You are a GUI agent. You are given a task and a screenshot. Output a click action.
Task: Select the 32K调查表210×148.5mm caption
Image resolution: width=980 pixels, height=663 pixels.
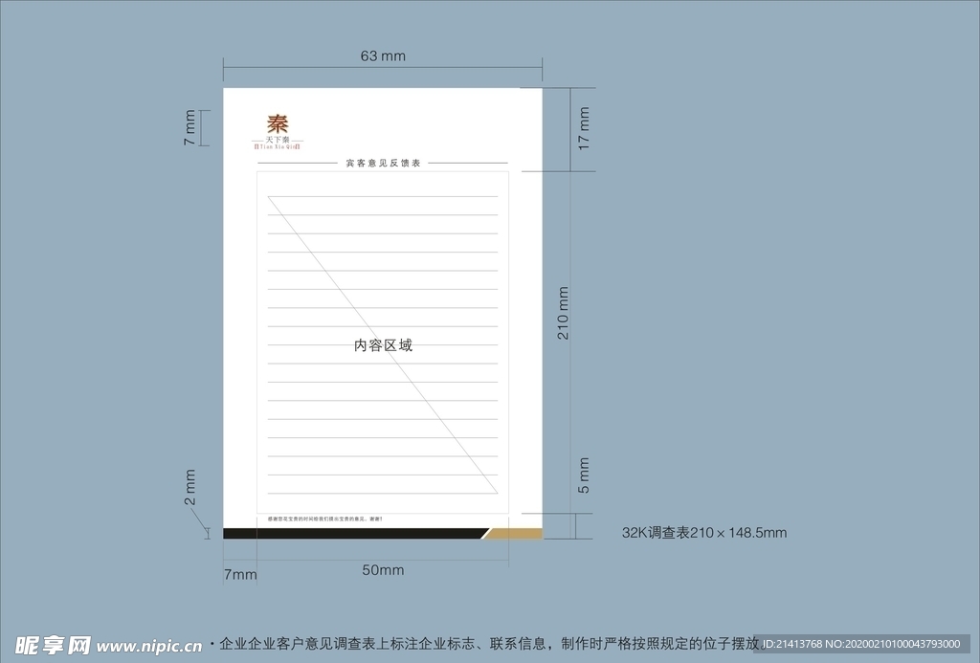point(704,532)
